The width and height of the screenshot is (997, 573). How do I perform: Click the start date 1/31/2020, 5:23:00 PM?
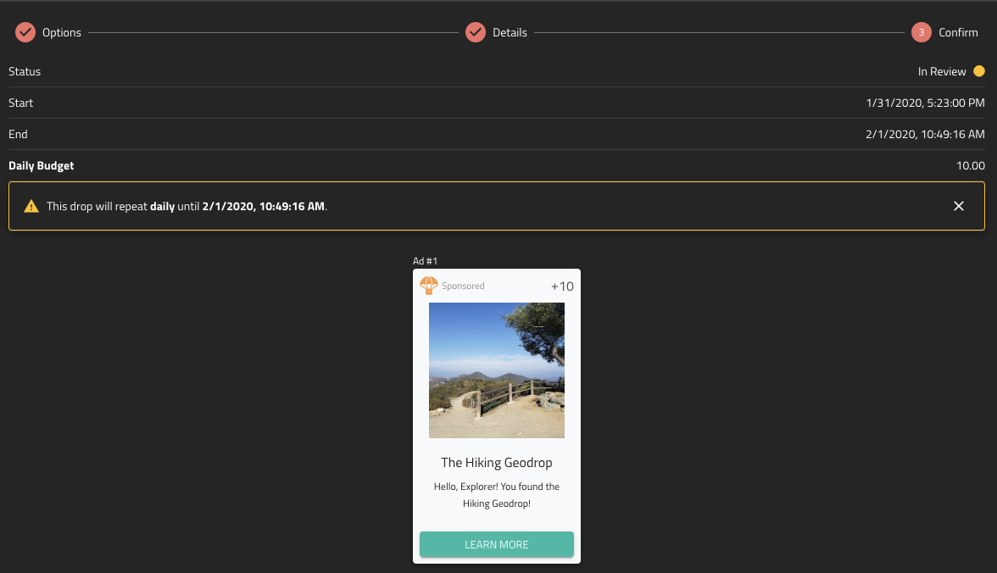(x=925, y=103)
